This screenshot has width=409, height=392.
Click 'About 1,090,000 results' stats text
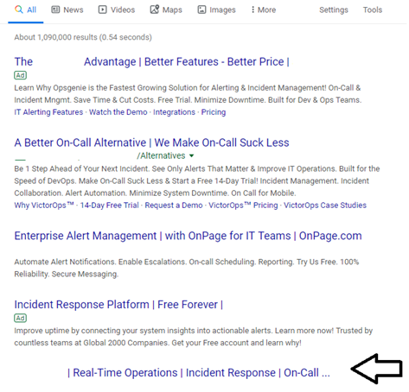[83, 37]
